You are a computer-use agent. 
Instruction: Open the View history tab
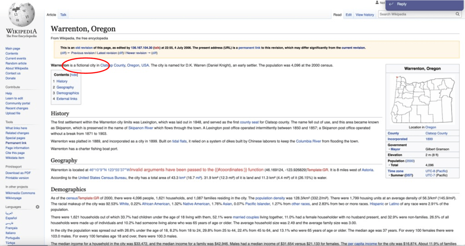pos(364,15)
